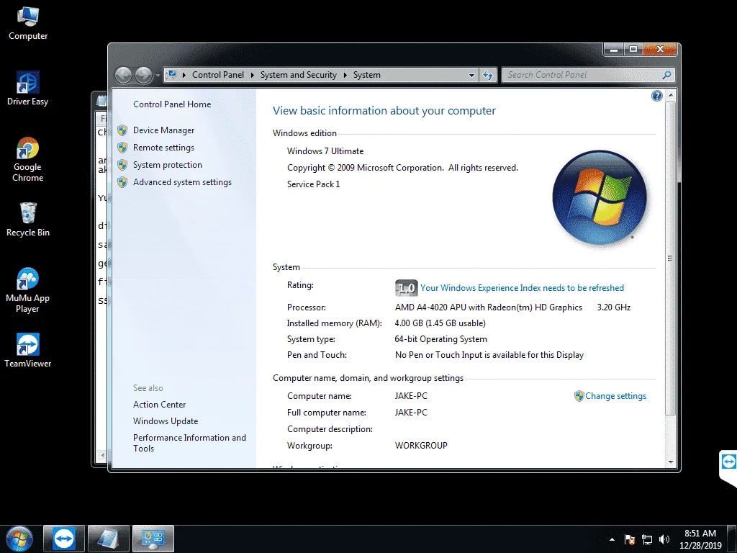Screen dimensions: 737x553
Task: Expand the arrow after Control Panel breadcrumb
Action: (253, 75)
